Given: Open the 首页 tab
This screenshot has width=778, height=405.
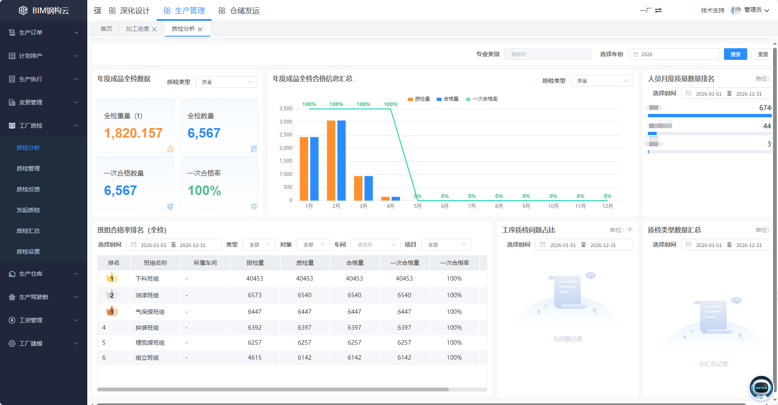Looking at the screenshot, I should 106,29.
